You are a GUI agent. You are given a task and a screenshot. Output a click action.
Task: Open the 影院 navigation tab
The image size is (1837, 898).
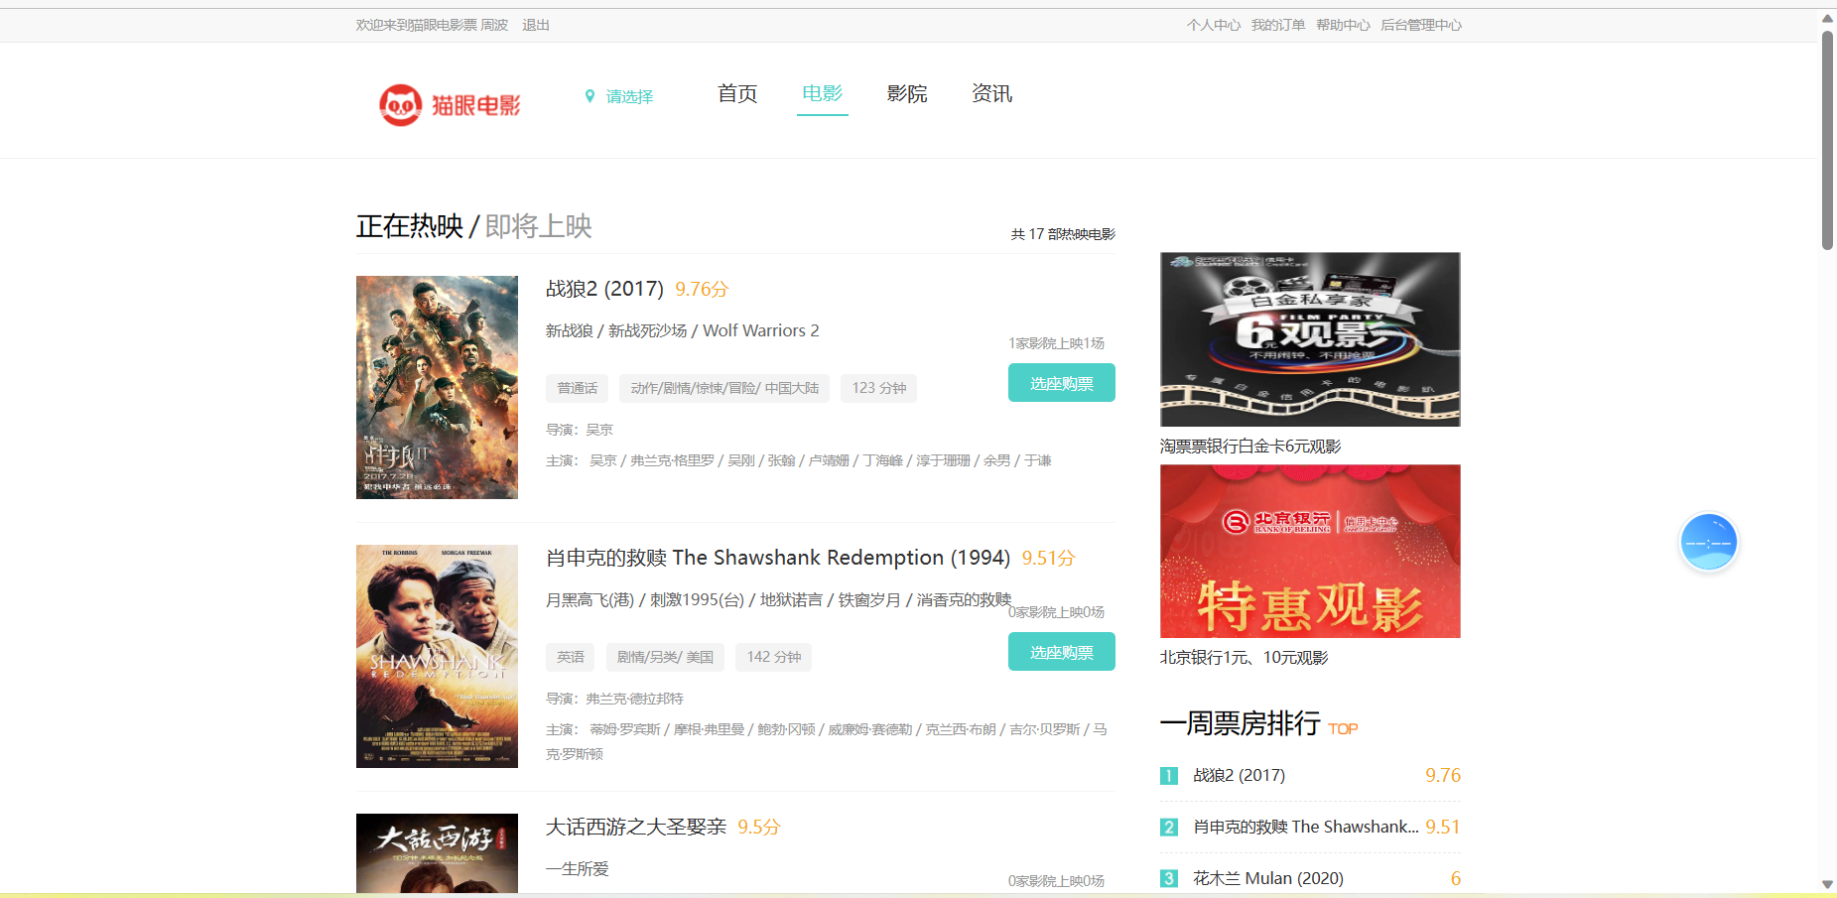point(907,93)
